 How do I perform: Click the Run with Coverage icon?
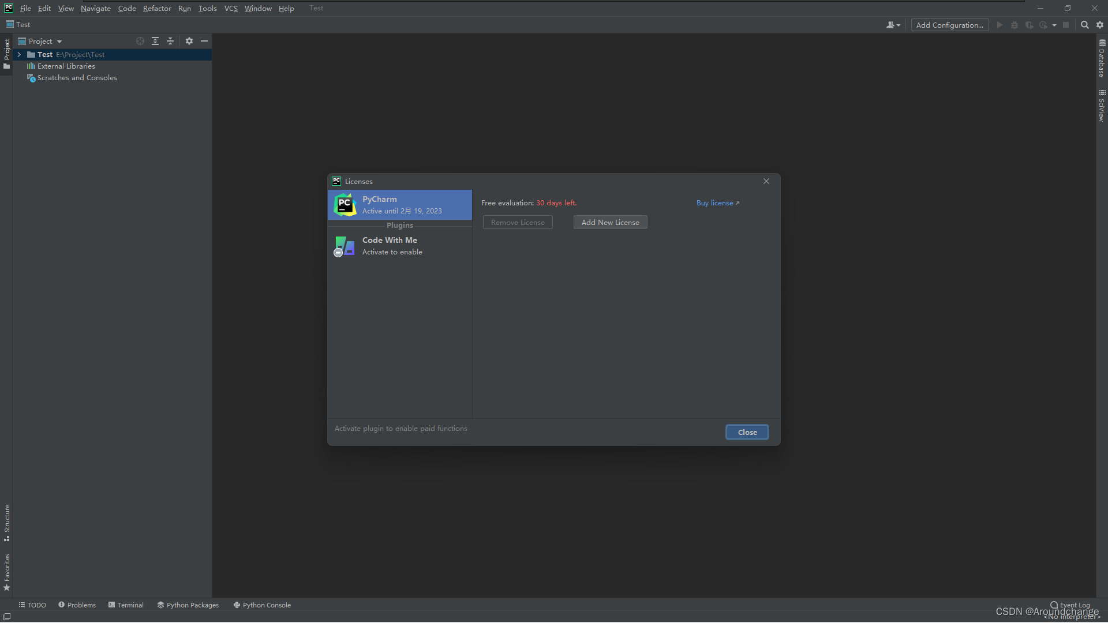point(1029,25)
